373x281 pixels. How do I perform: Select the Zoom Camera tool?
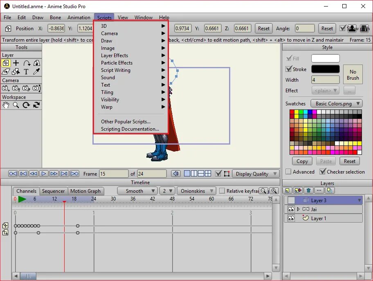point(16,88)
